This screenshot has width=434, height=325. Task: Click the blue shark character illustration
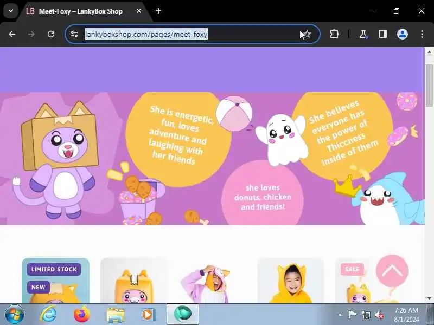click(x=387, y=198)
